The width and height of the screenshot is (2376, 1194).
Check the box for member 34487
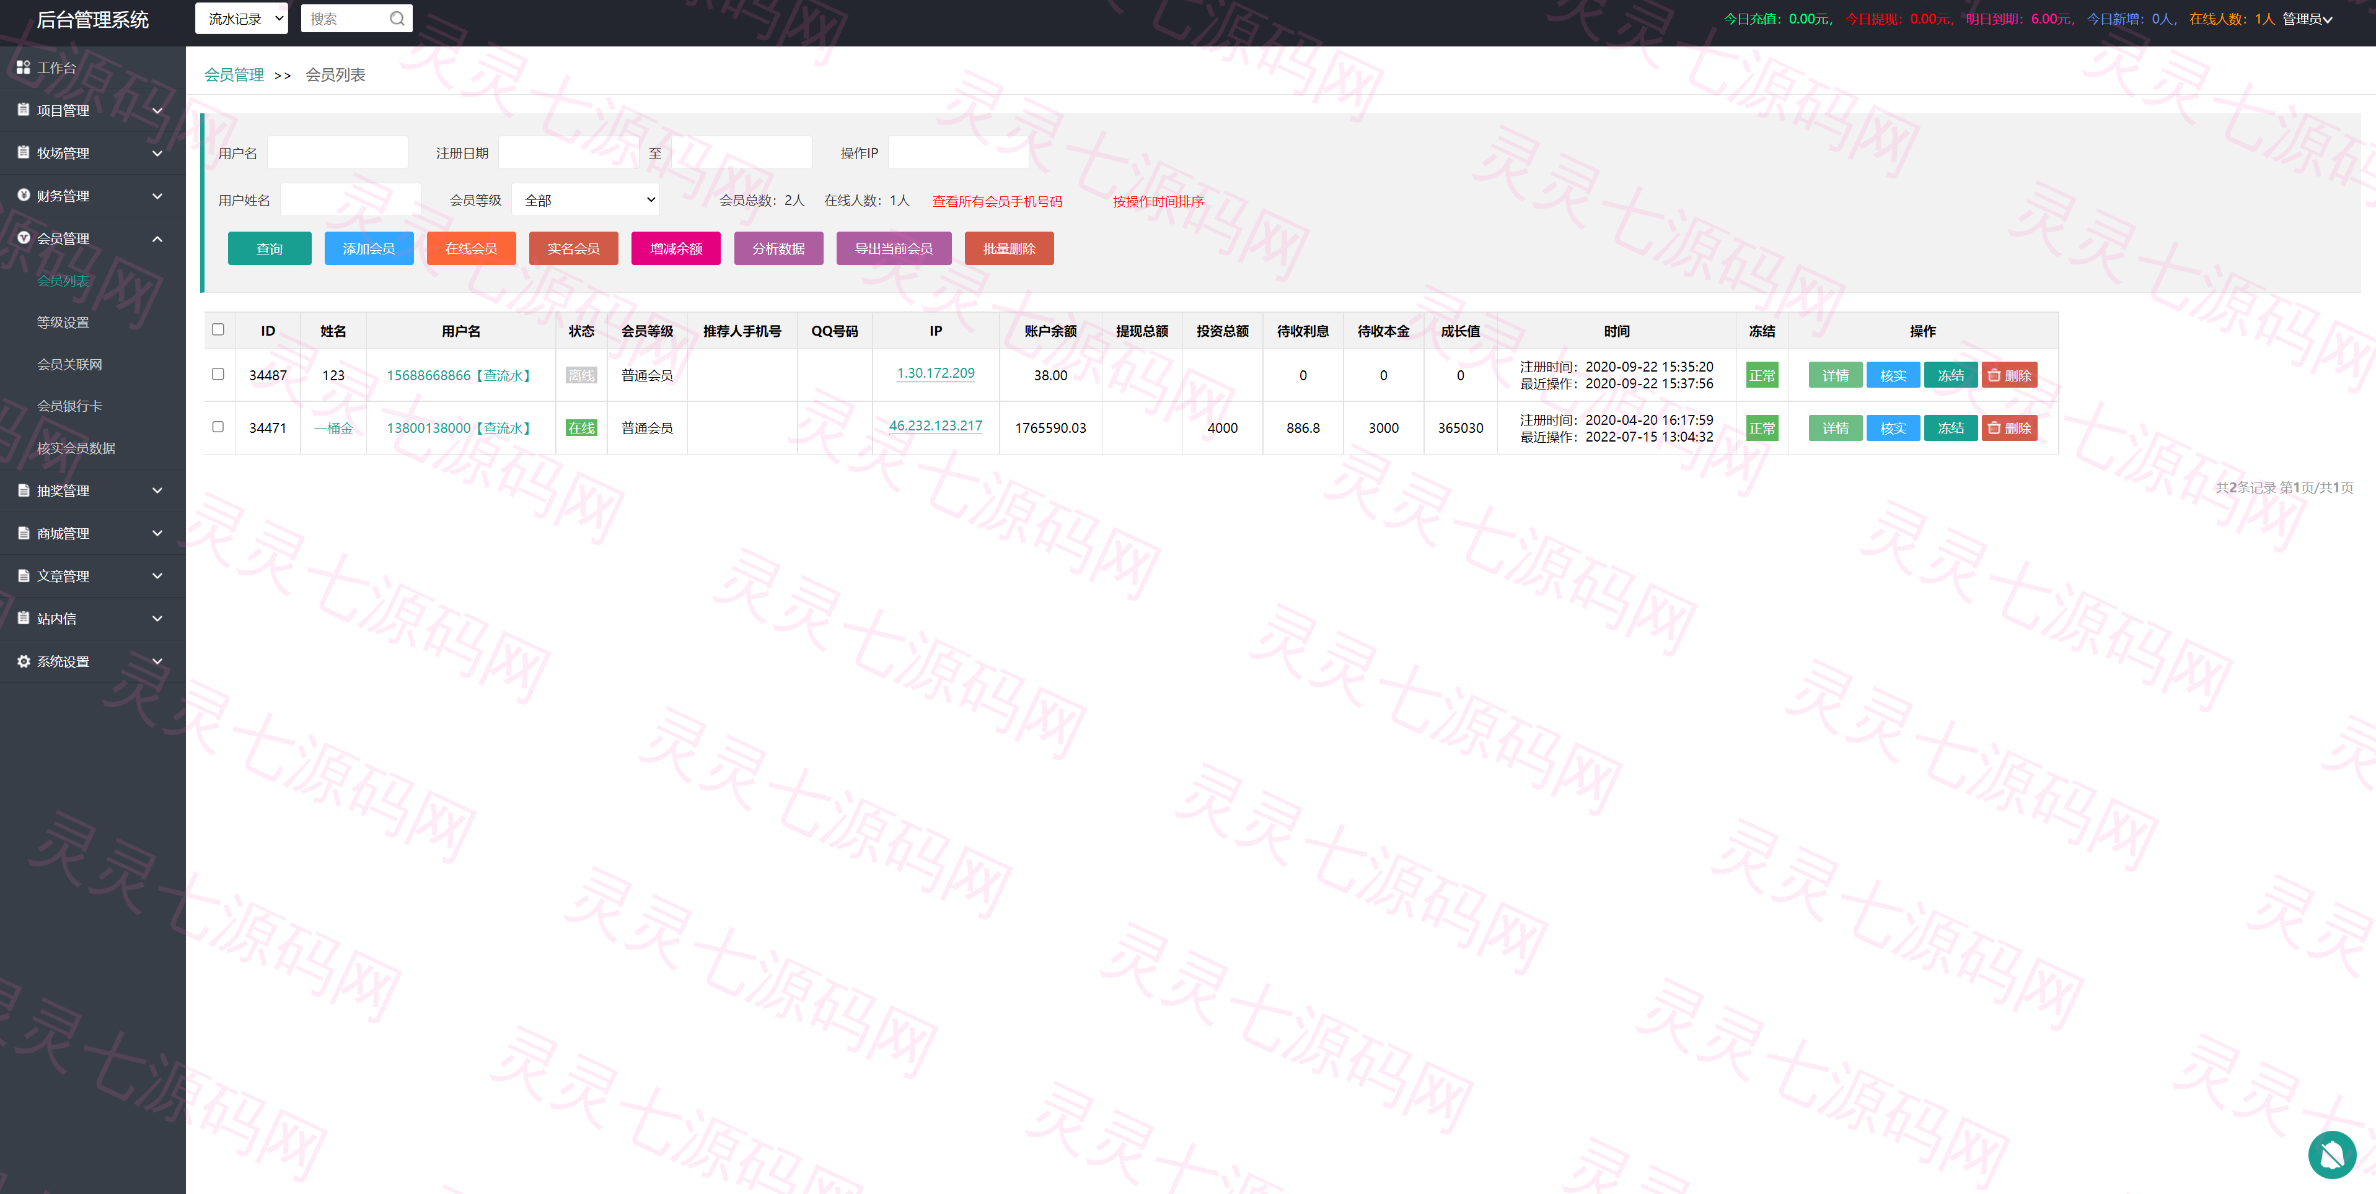pos(218,373)
